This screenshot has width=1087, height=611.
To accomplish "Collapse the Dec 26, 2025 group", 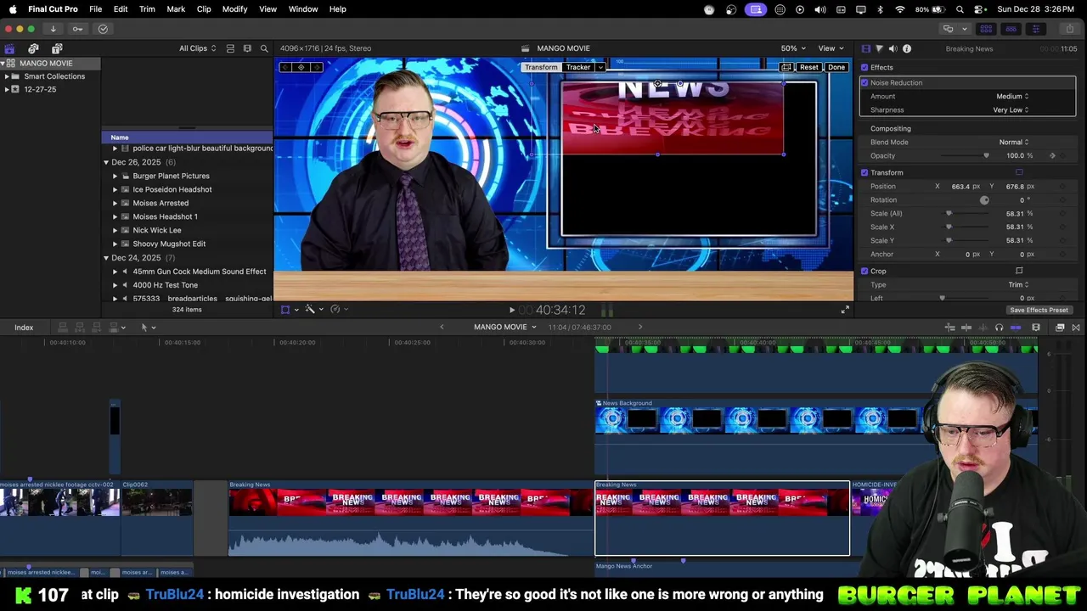I will click(106, 162).
